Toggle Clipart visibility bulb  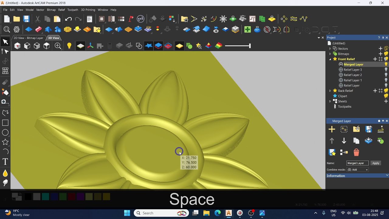pyautogui.click(x=386, y=96)
